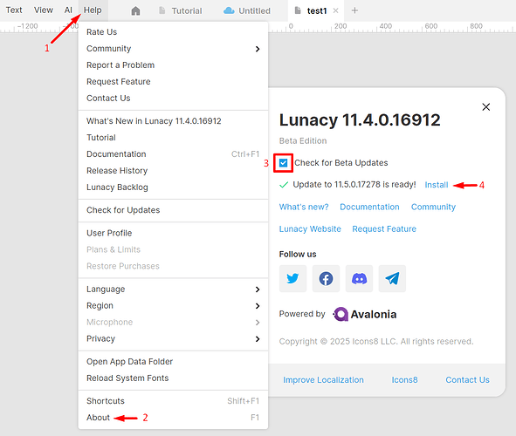Switch to the Tutorial tab
516x436 pixels.
[x=181, y=10]
